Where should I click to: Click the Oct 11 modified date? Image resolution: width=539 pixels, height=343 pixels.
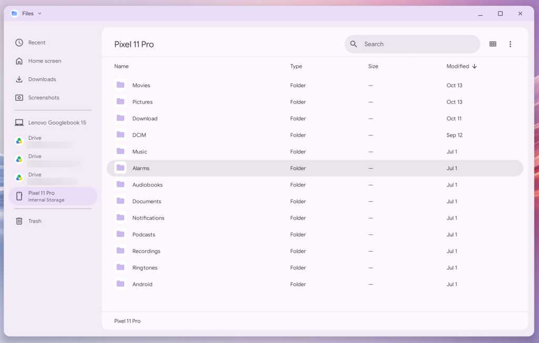pyautogui.click(x=454, y=118)
